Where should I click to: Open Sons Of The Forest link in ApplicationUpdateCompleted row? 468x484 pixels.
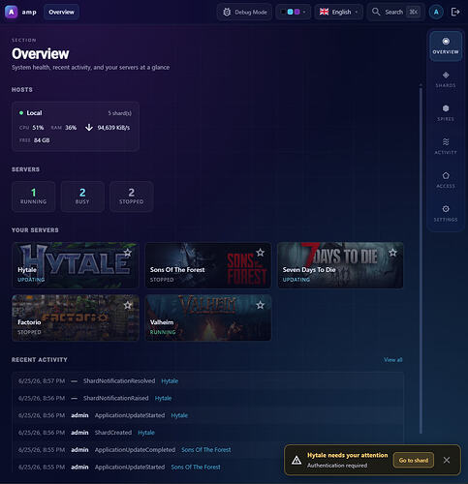tap(206, 450)
